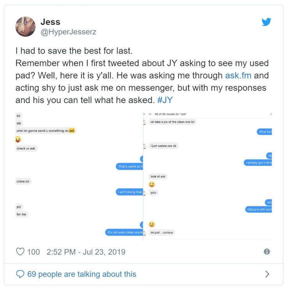
Task: Click the previous search result up arrow
Action: pos(144,114)
